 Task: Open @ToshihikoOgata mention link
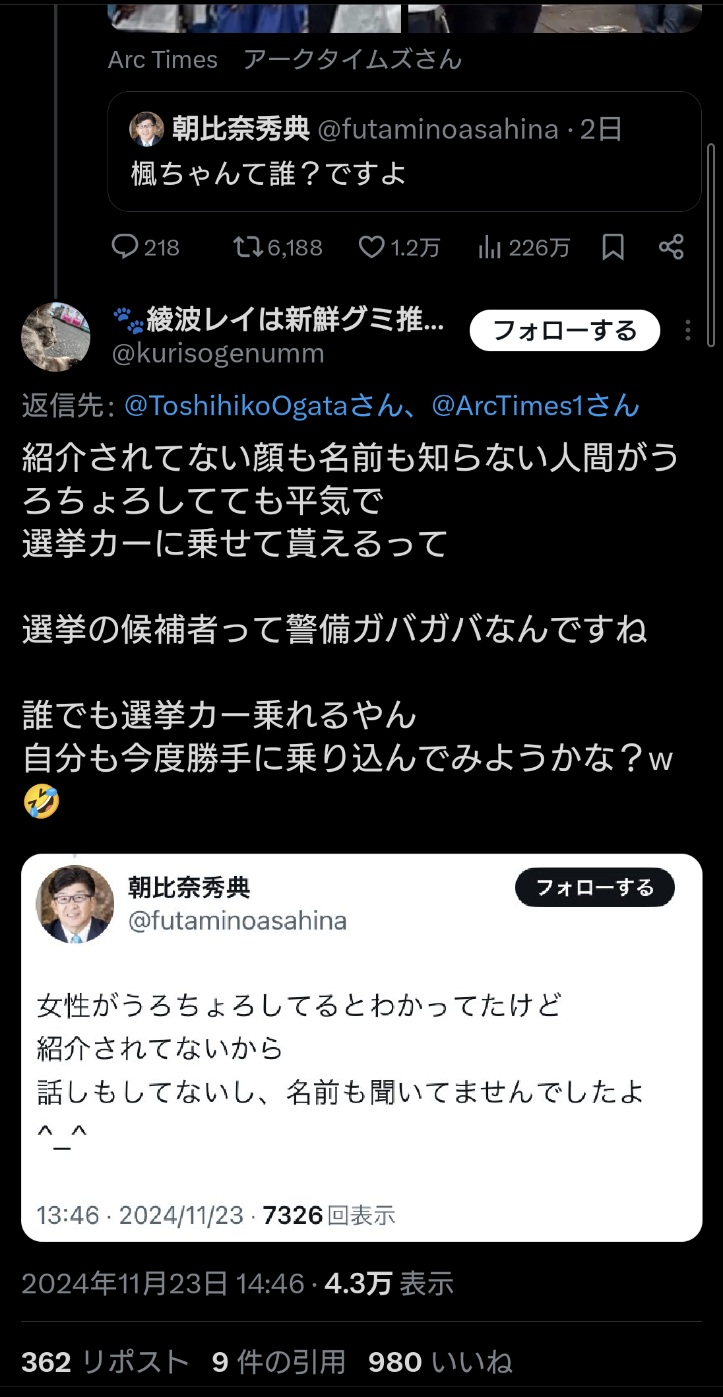pos(263,406)
